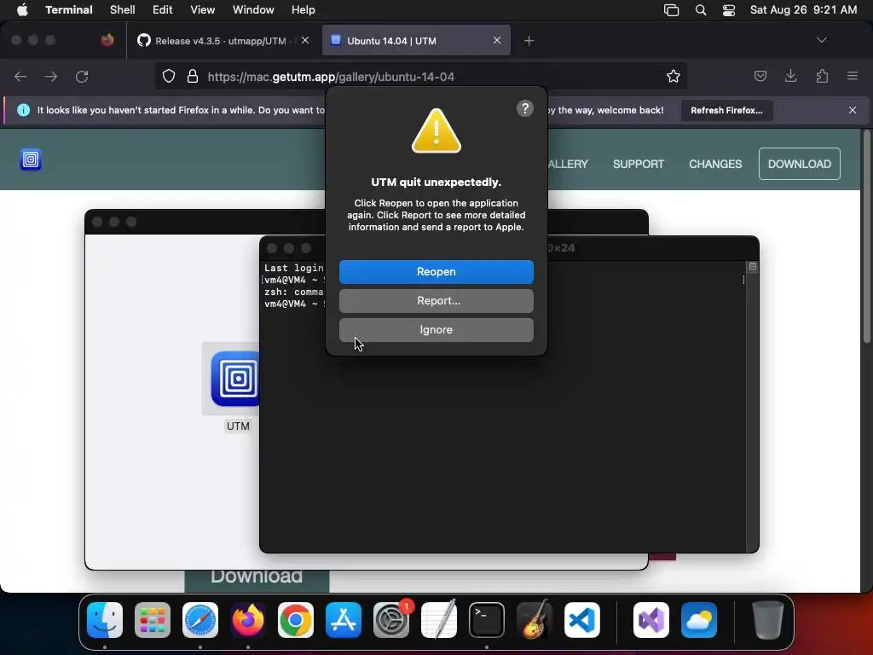Screen dimensions: 873x655
Task: Go back in Firefox
Action: (20, 76)
